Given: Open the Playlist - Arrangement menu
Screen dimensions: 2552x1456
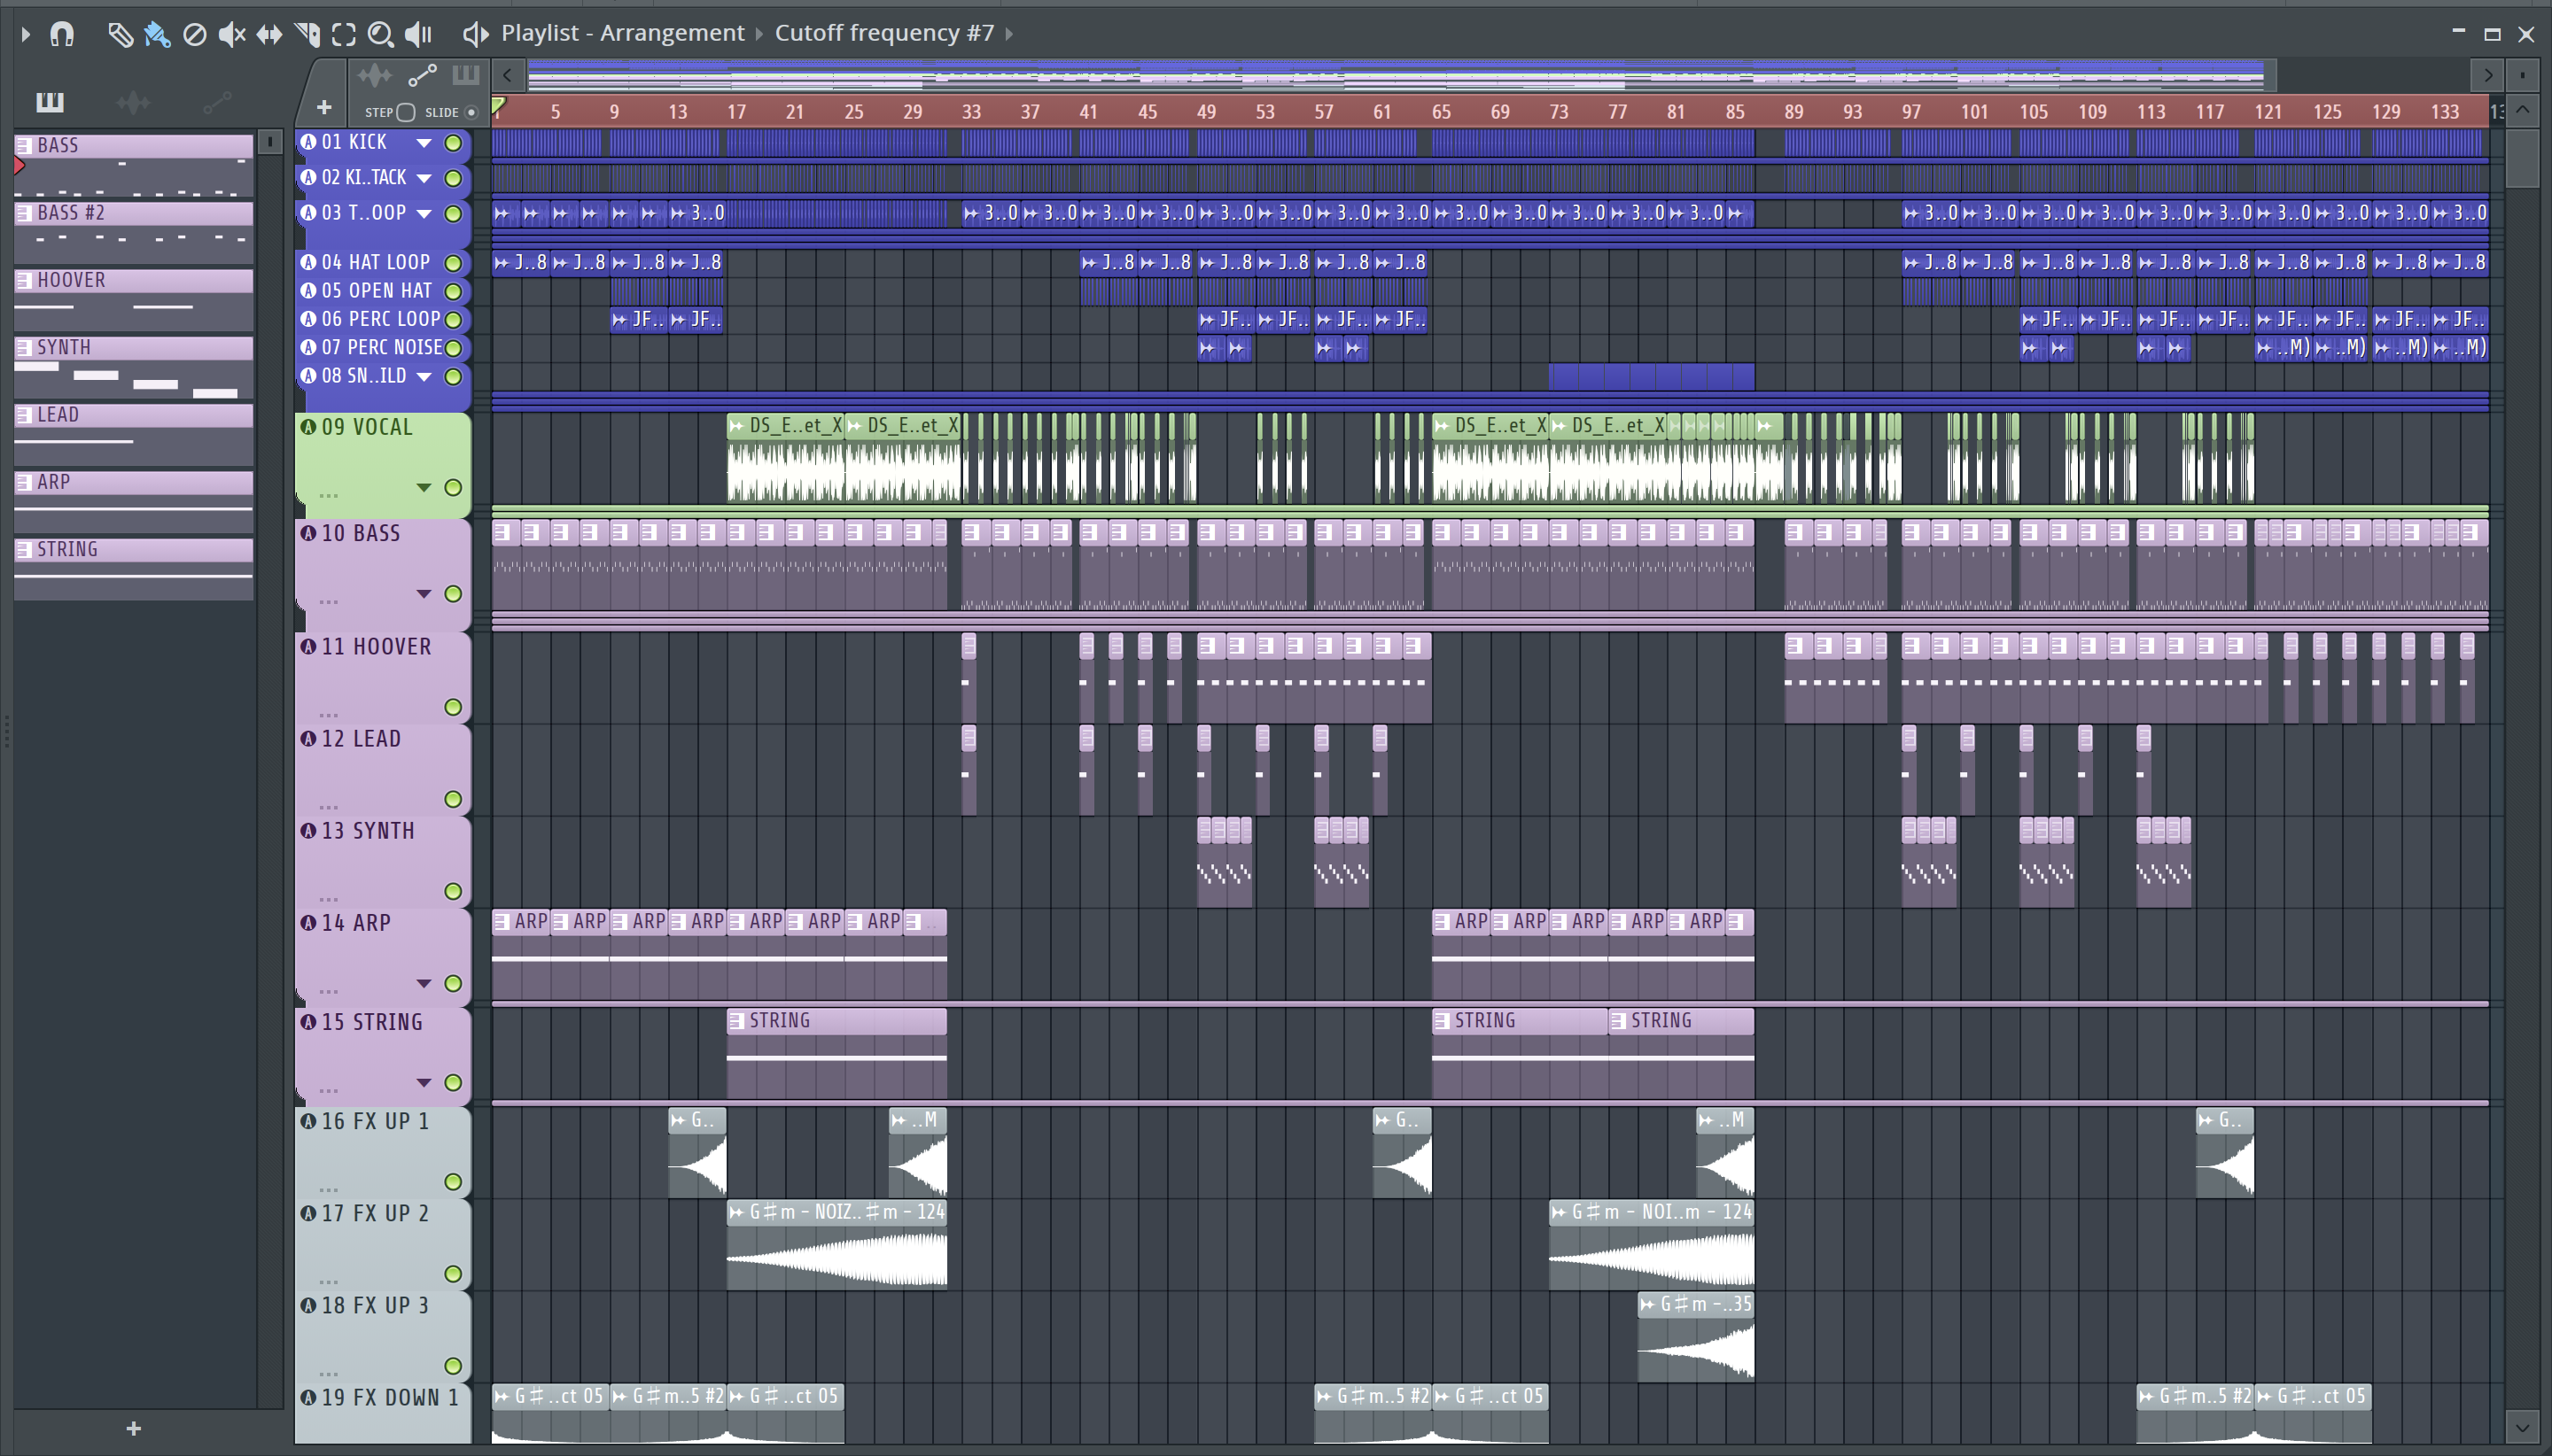Looking at the screenshot, I should tap(622, 33).
